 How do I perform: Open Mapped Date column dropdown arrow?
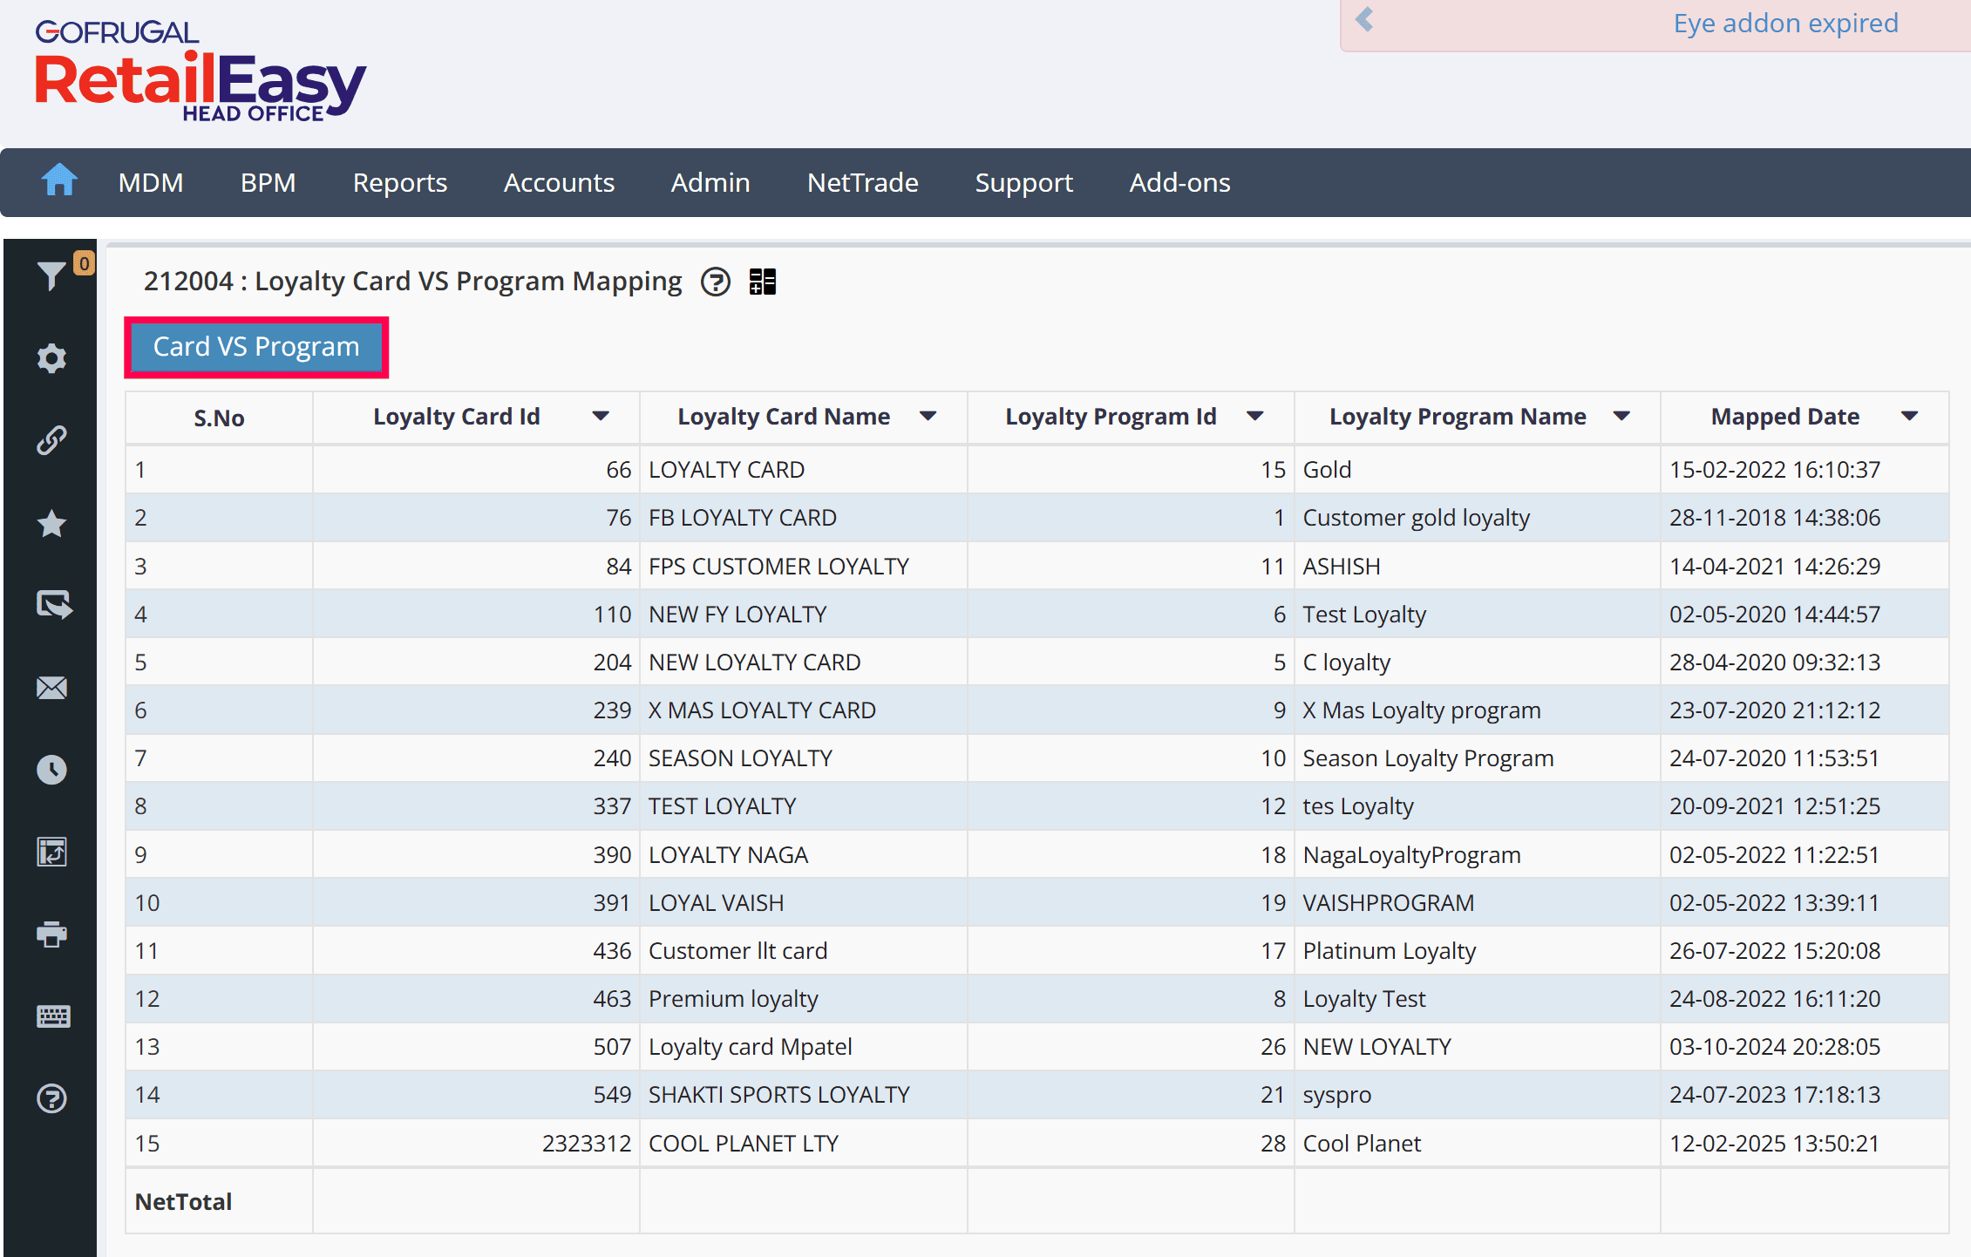click(x=1910, y=417)
